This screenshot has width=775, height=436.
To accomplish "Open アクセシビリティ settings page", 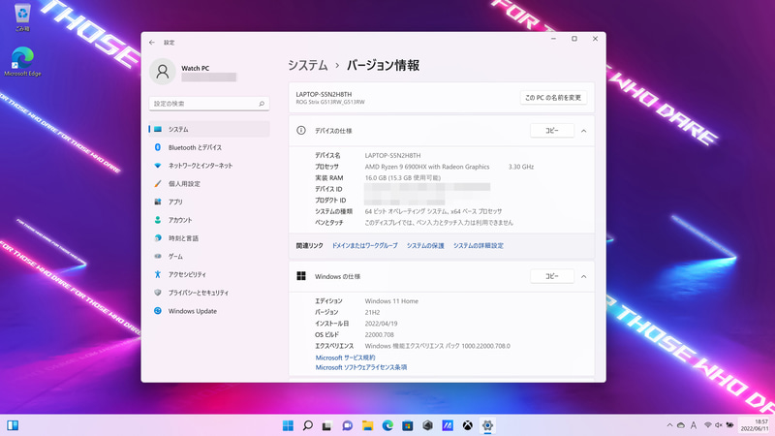I will pyautogui.click(x=209, y=274).
